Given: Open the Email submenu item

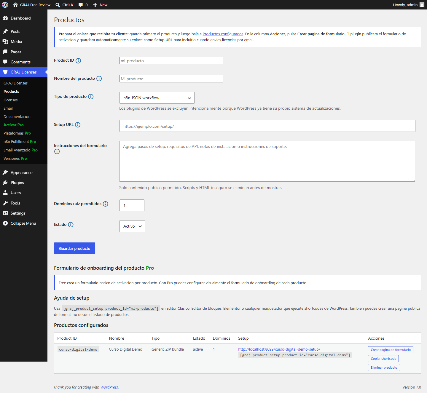Looking at the screenshot, I should click(8, 108).
